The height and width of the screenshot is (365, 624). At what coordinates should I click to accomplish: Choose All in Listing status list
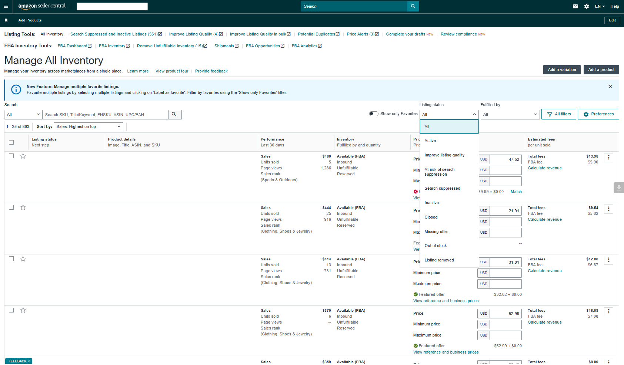449,126
